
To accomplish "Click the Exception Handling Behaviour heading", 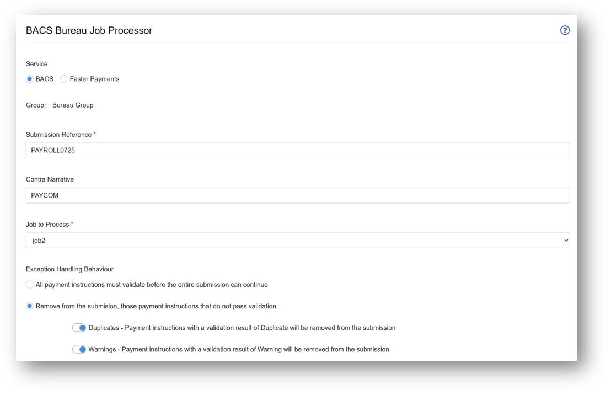I will pos(69,269).
